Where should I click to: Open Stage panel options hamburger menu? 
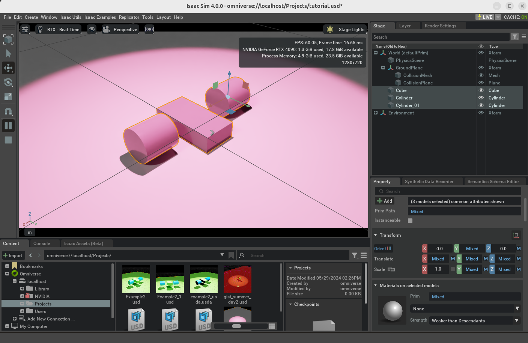(524, 36)
